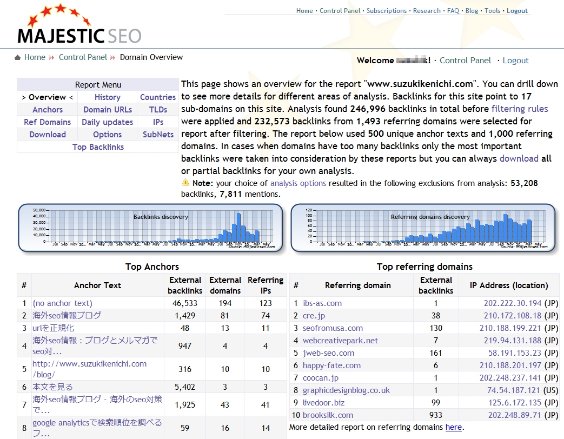Image resolution: width=564 pixels, height=439 pixels.
Task: Open IPs in Report Menu
Action: pyautogui.click(x=158, y=122)
